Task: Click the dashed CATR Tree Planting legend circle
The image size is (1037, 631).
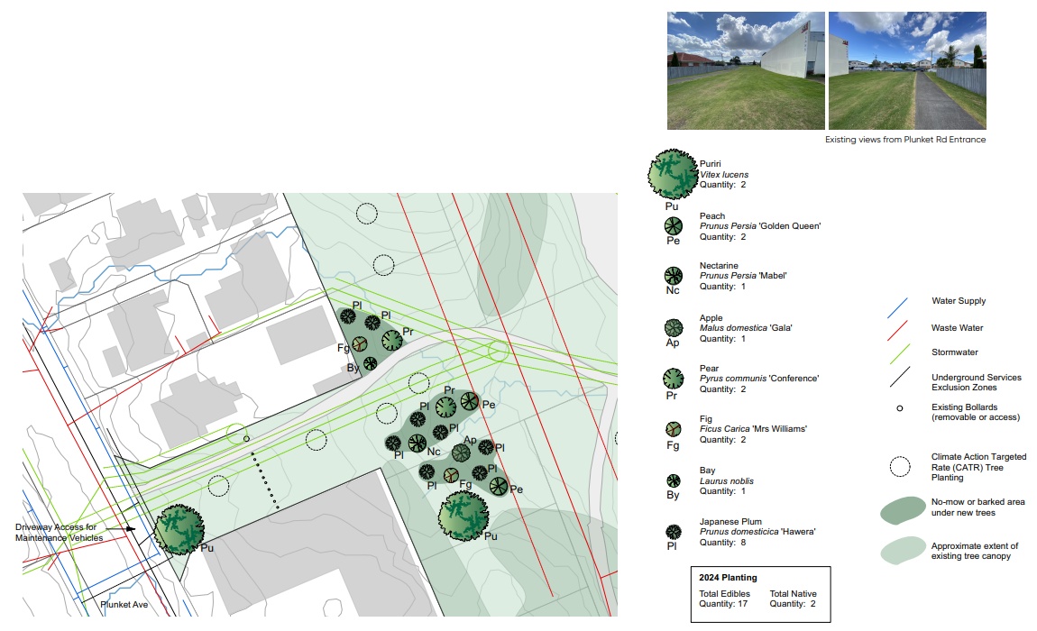Action: pos(899,467)
